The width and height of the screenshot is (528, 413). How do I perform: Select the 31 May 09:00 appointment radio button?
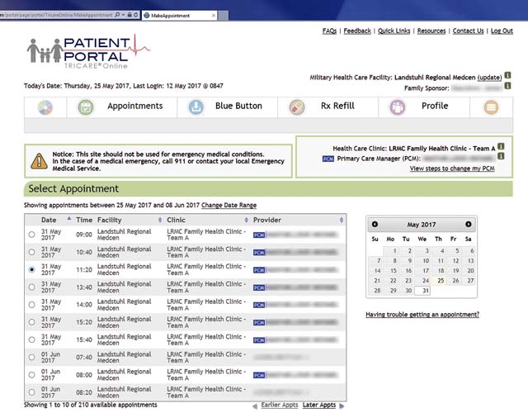coord(32,235)
